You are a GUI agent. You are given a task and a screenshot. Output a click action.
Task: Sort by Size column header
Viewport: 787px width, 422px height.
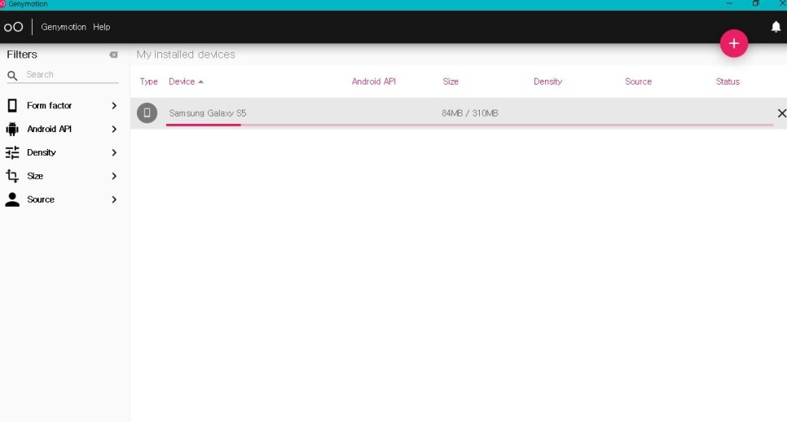451,81
